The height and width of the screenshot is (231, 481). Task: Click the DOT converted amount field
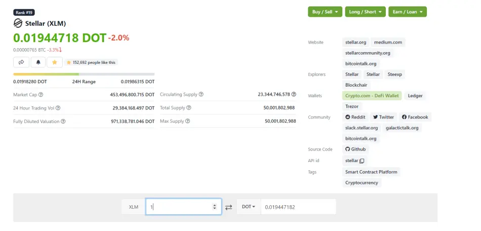tap(298, 207)
